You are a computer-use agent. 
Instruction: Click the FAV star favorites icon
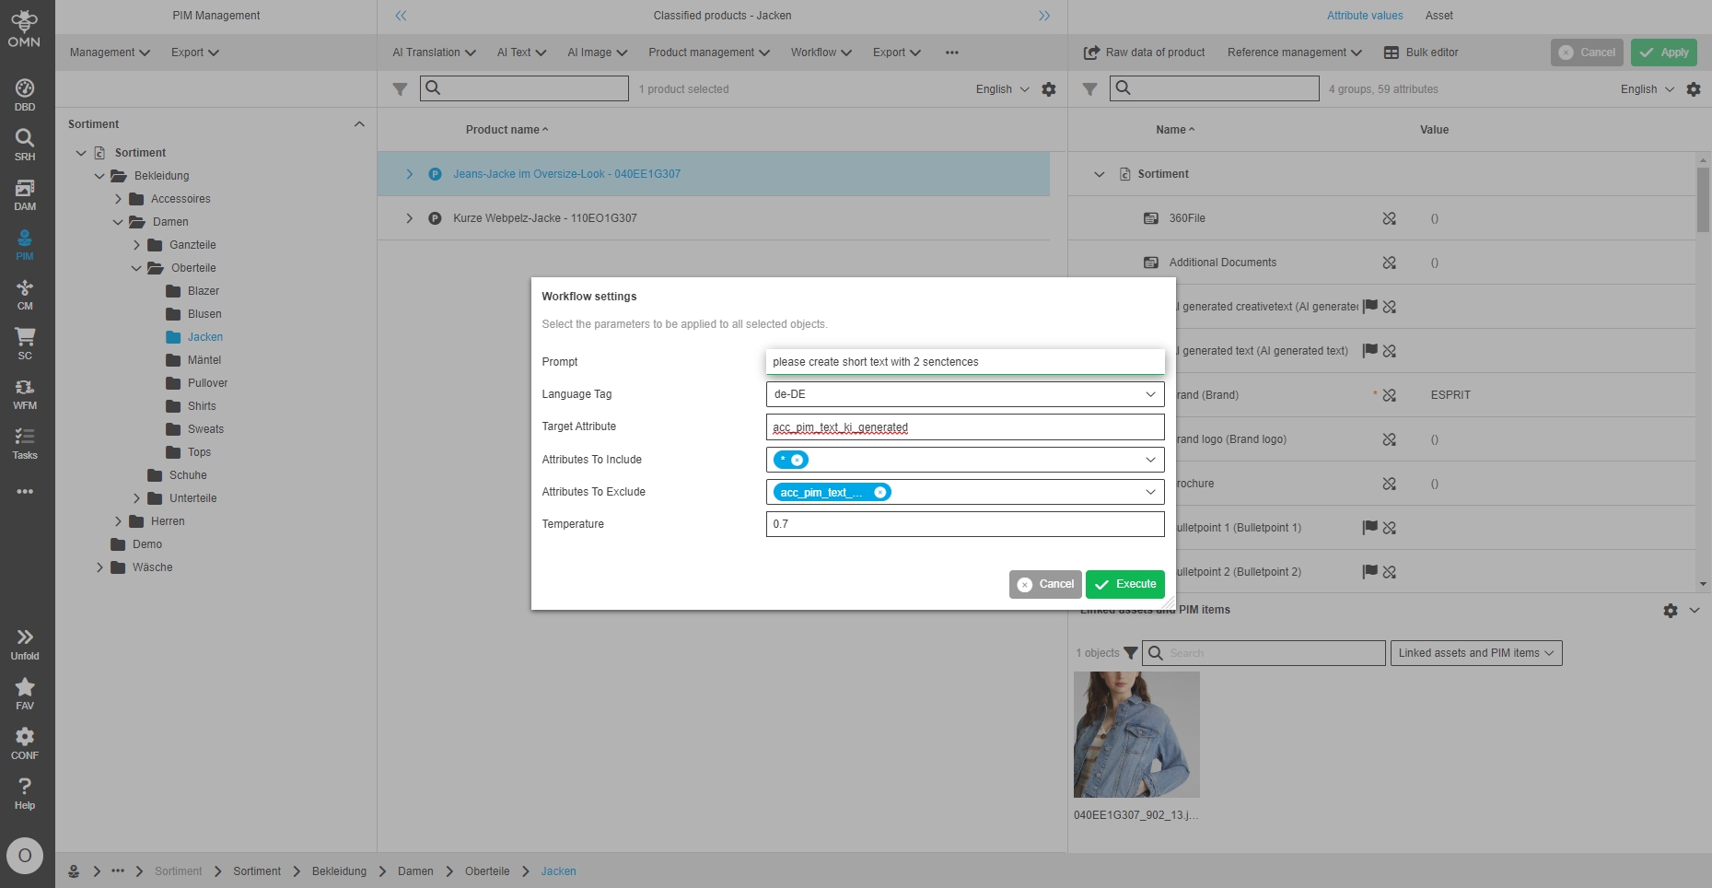pos(25,693)
